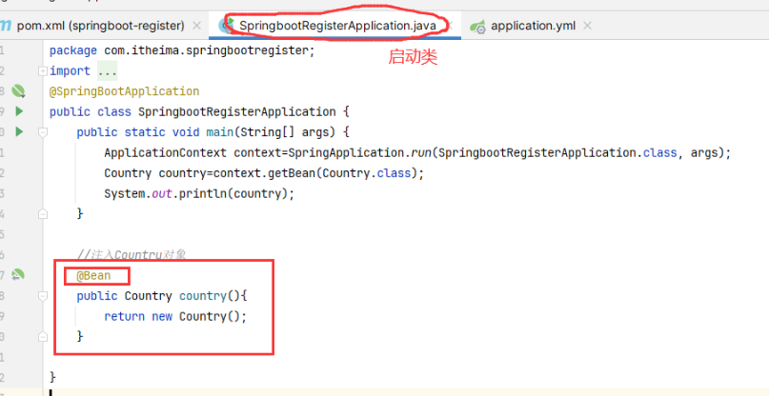
Task: Click 'System.out.println(country);' statement
Action: pyautogui.click(x=199, y=193)
